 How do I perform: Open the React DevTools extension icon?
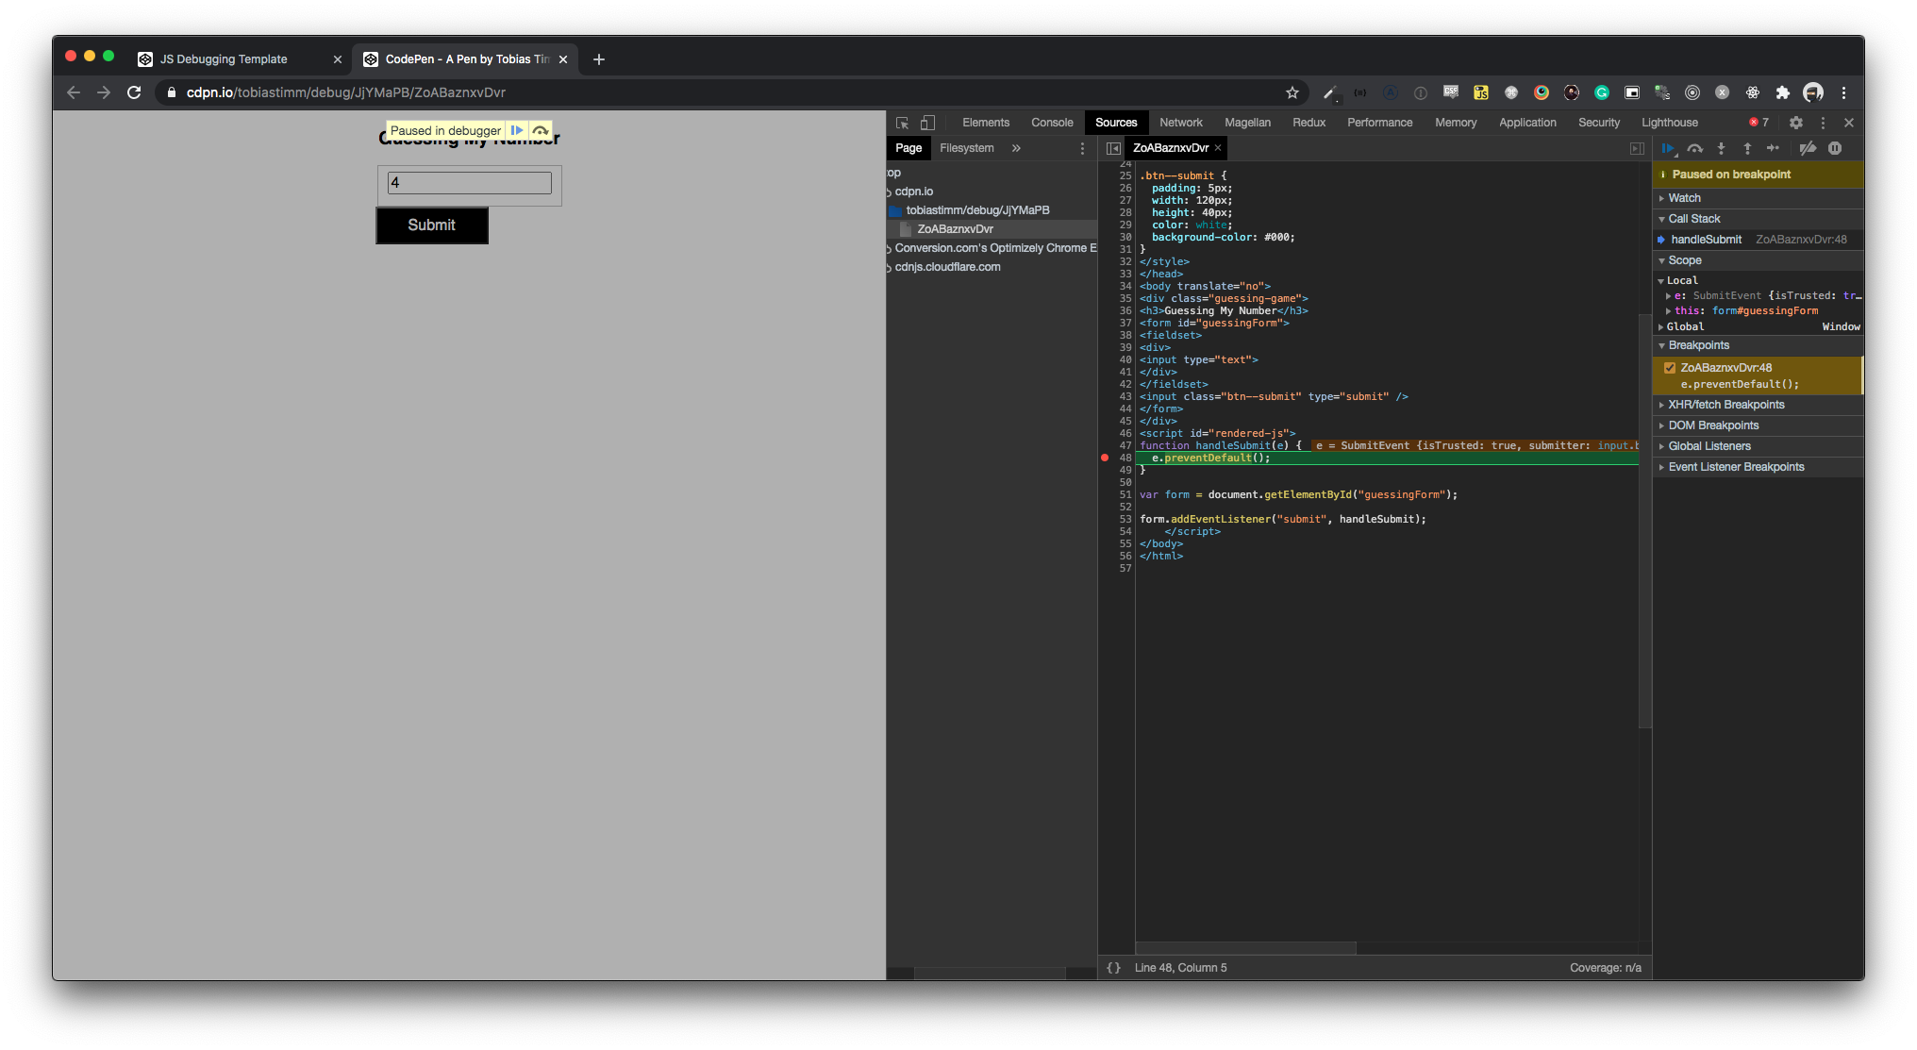click(x=1753, y=92)
